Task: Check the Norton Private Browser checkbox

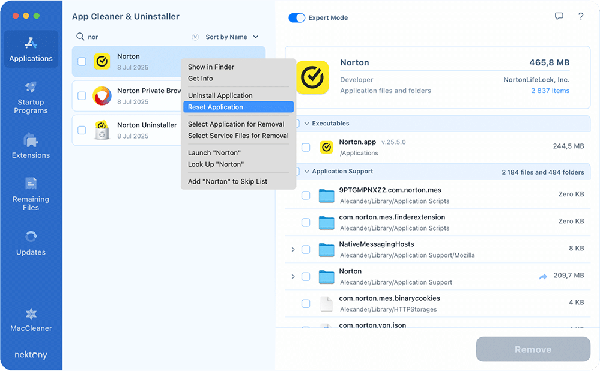Action: tap(82, 95)
